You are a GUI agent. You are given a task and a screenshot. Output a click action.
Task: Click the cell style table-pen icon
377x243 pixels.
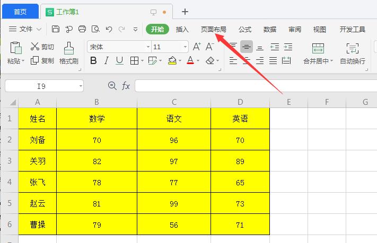click(x=152, y=60)
